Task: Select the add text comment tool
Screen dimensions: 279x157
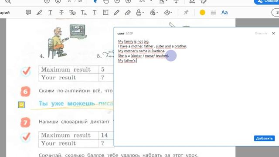Action: pyautogui.click(x=95, y=13)
